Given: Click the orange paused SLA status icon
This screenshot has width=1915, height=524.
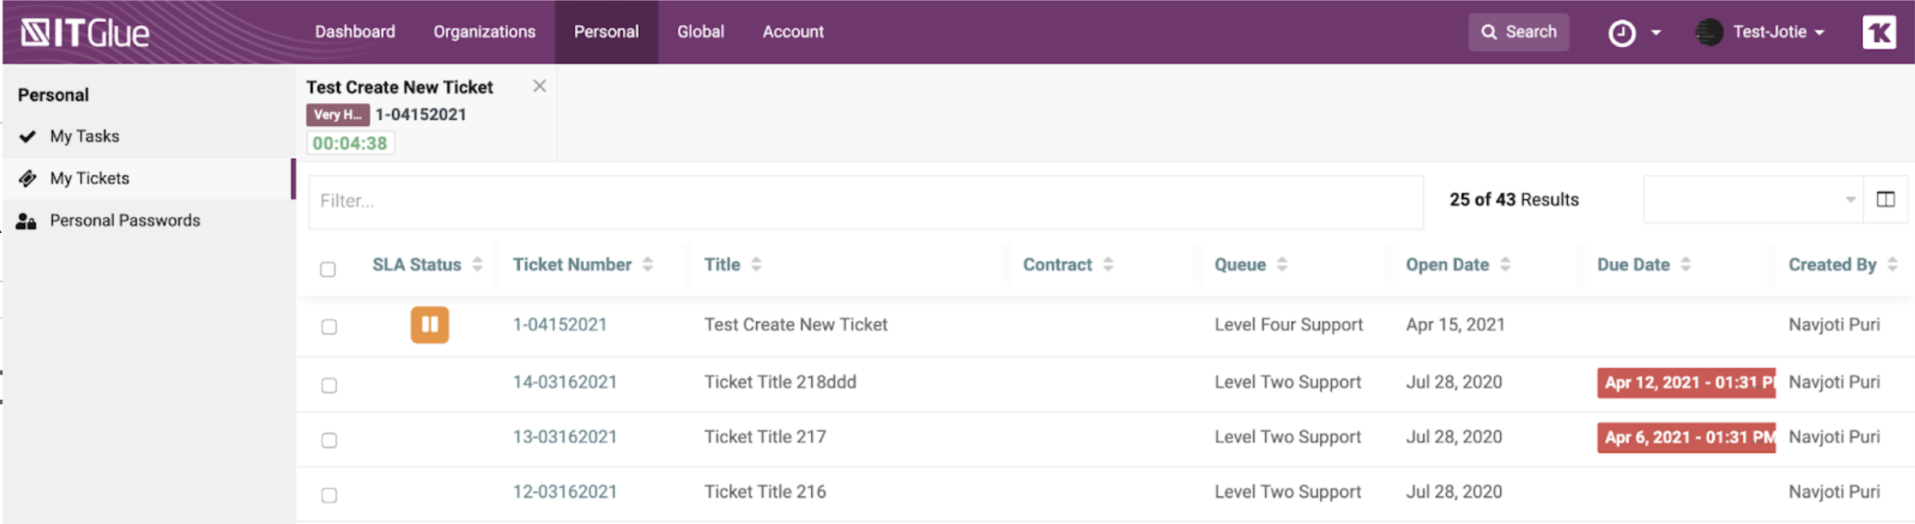Looking at the screenshot, I should click(430, 325).
